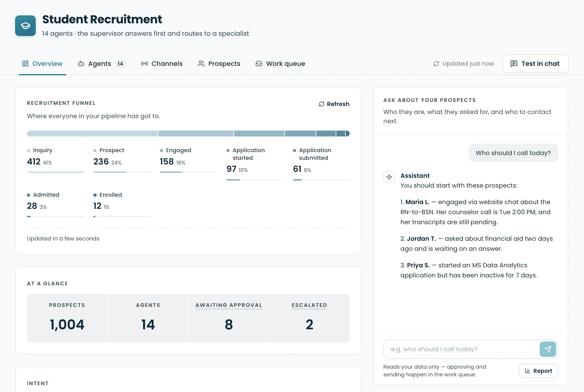Screen dimensions: 584x392
Task: Click the Work queue inbox icon
Action: click(x=259, y=64)
